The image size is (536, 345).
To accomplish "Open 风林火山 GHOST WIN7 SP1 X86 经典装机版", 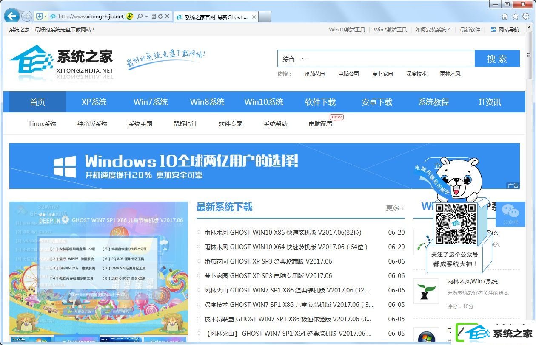I will [x=286, y=290].
